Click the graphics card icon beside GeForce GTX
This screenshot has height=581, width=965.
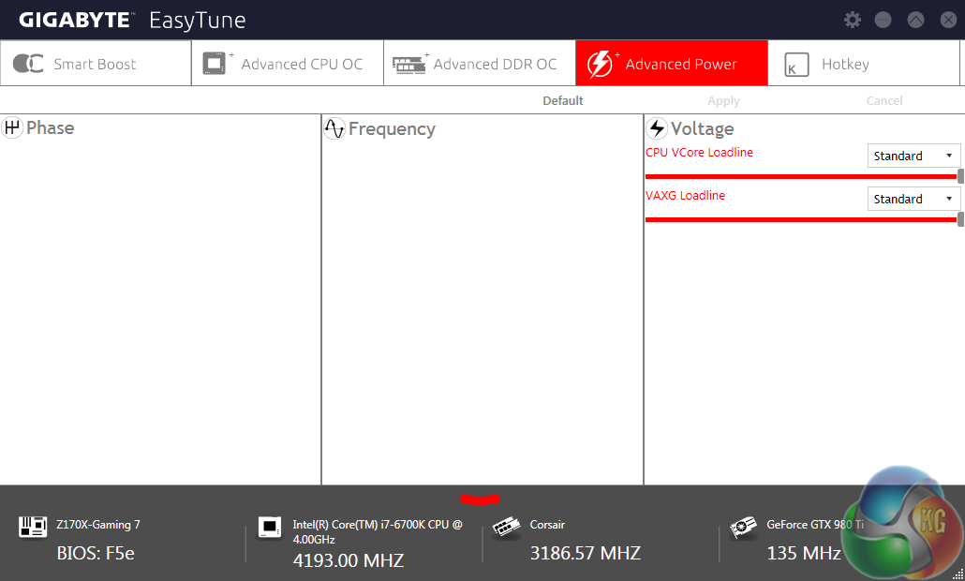click(743, 528)
